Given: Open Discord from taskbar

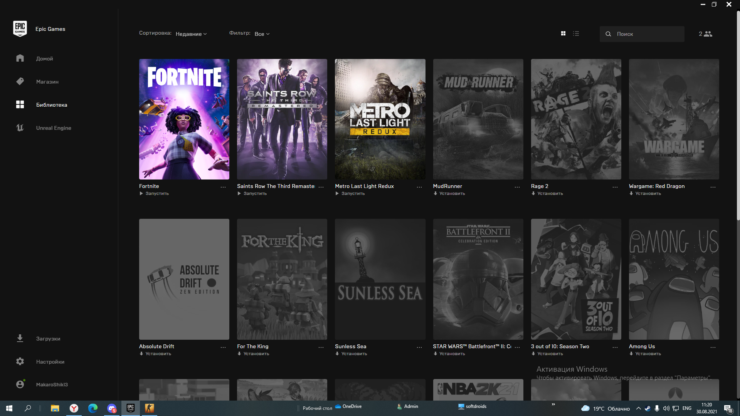Looking at the screenshot, I should tap(112, 408).
